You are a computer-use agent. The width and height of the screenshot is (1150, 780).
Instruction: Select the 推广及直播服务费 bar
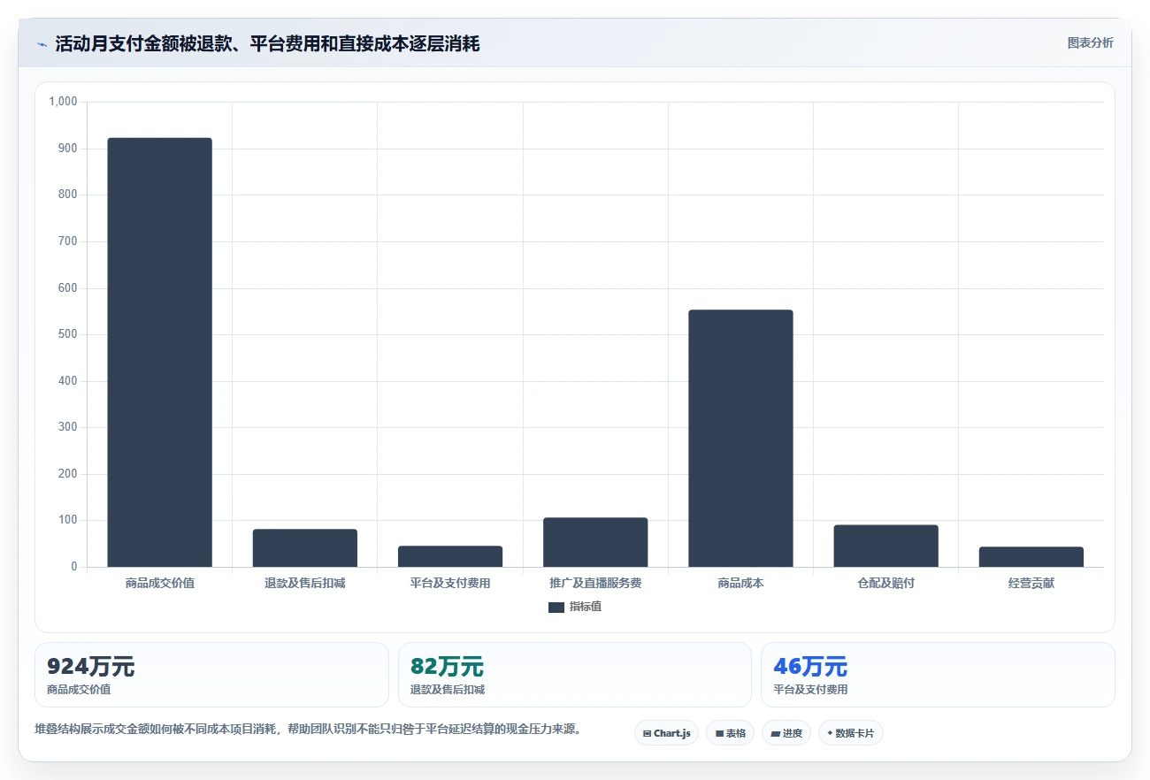click(x=595, y=542)
